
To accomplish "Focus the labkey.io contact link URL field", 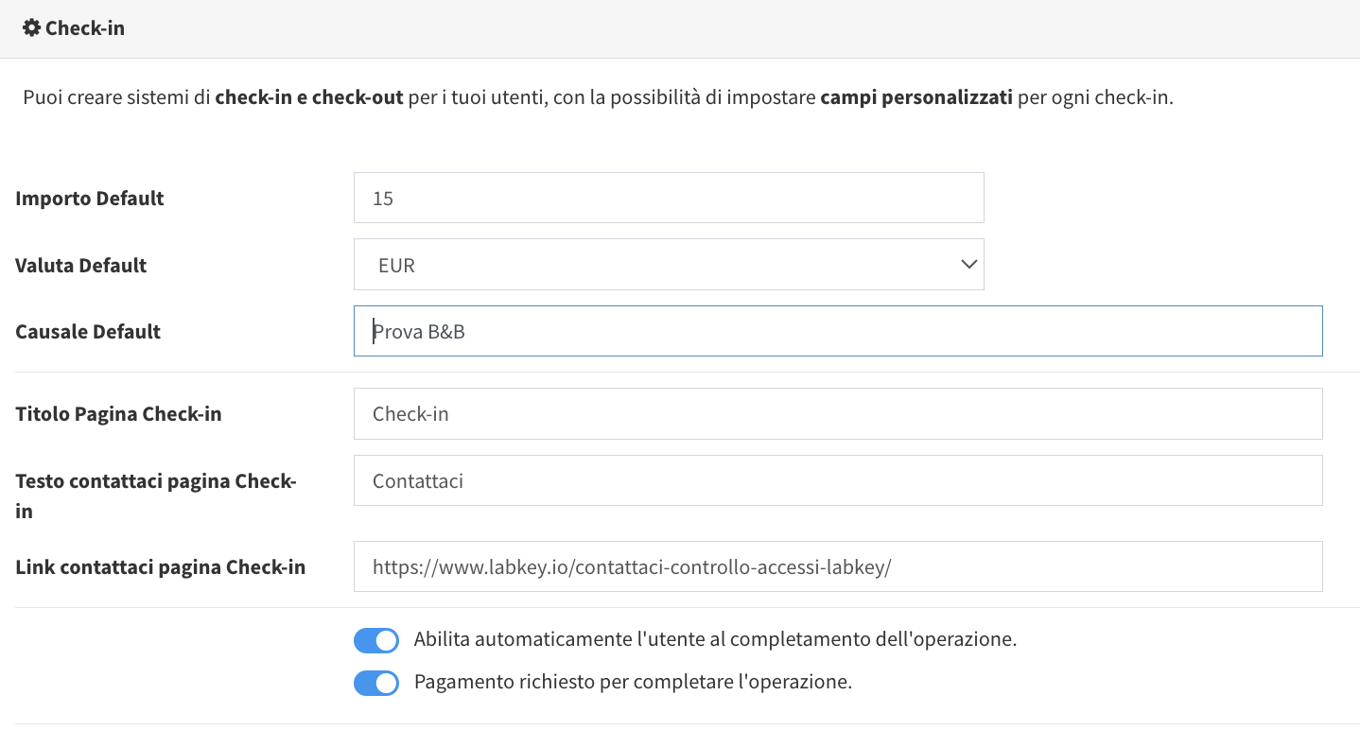I will 838,566.
